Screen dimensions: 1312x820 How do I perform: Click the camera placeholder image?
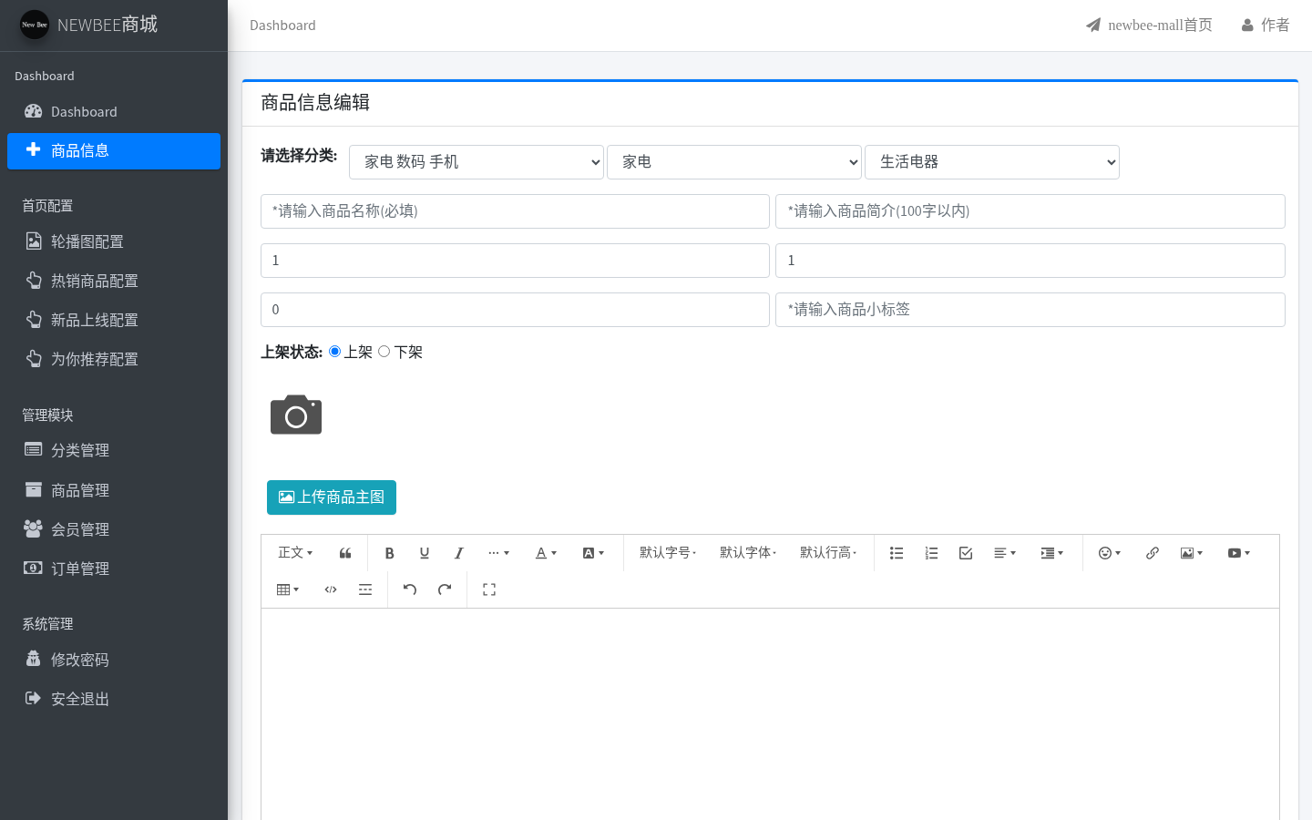point(296,415)
